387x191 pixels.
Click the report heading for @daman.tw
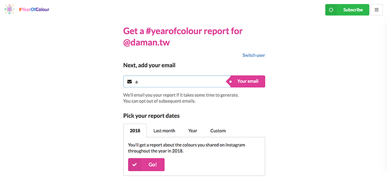click(x=183, y=37)
